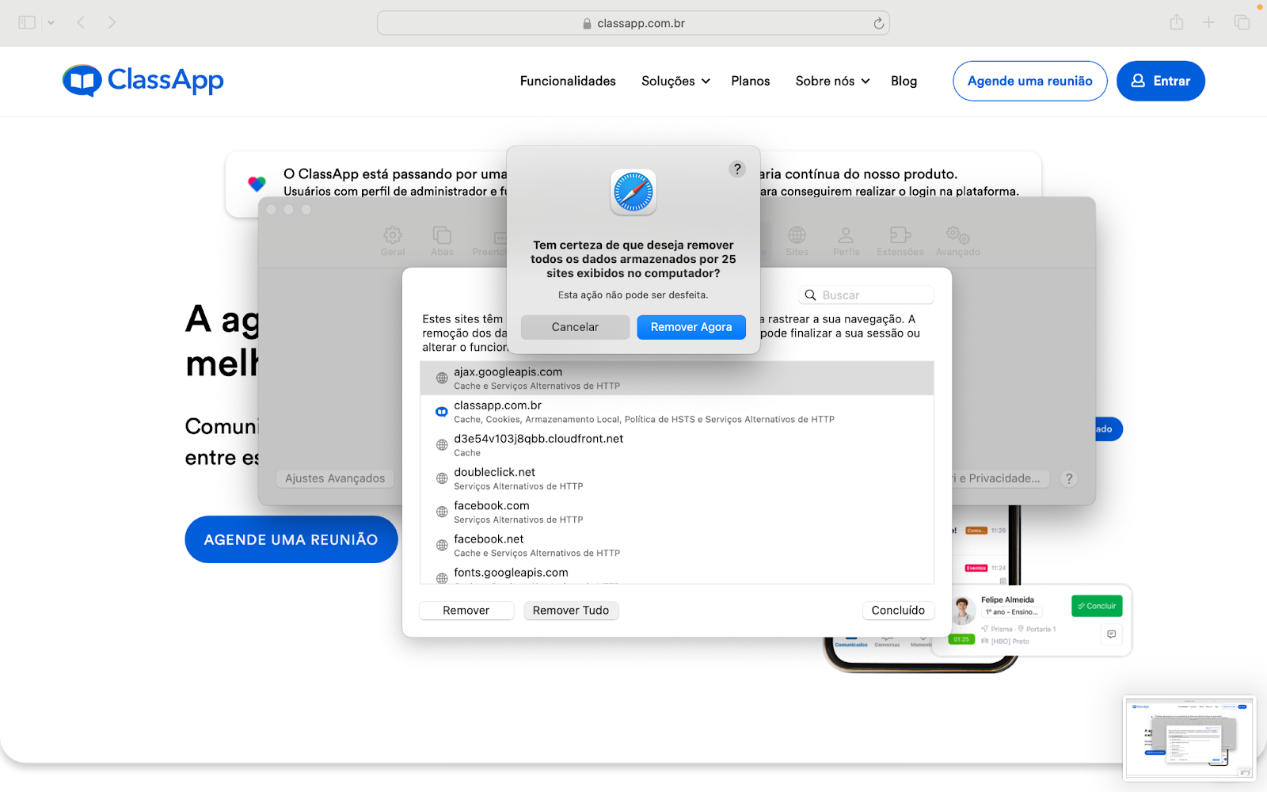Viewport: 1267px width, 792px height.
Task: Open the sidebar options chevron in the toolbar
Action: point(51,23)
